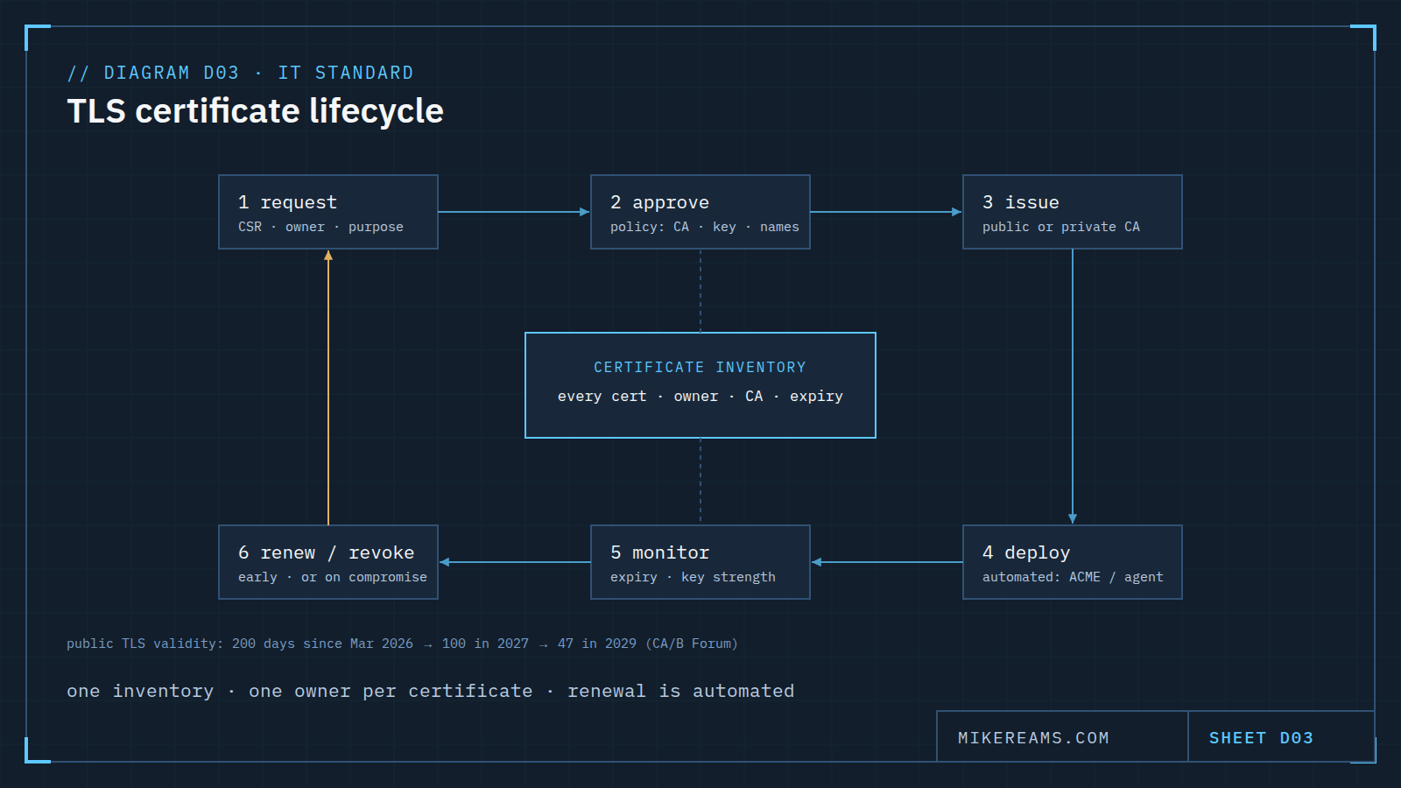
Task: Click the '3 issue' step box
Action: point(1073,212)
